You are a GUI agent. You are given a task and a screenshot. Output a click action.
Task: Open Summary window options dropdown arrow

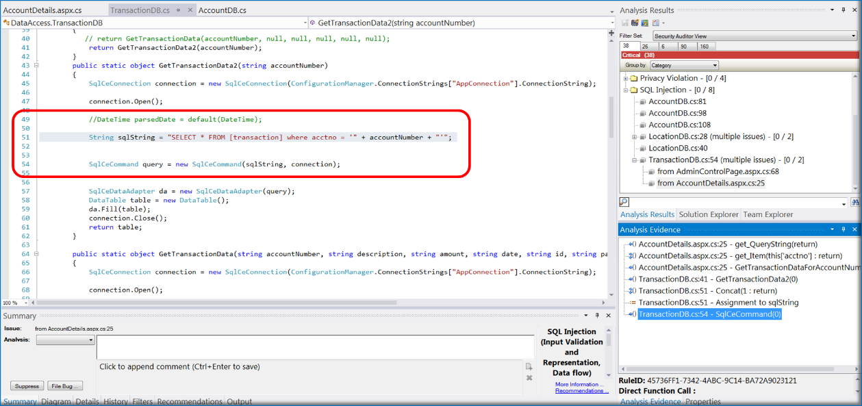pos(585,316)
